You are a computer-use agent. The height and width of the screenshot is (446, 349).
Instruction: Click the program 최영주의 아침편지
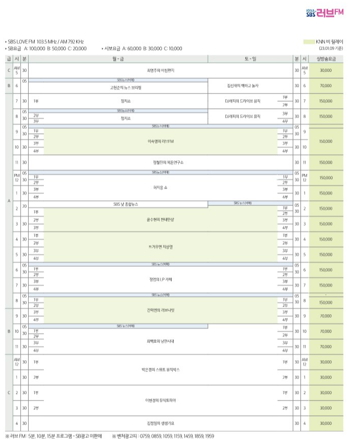coord(160,71)
